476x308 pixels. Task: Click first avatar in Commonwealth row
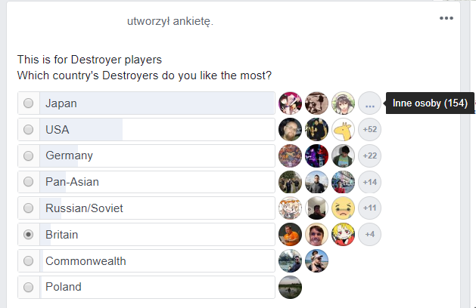click(x=291, y=261)
